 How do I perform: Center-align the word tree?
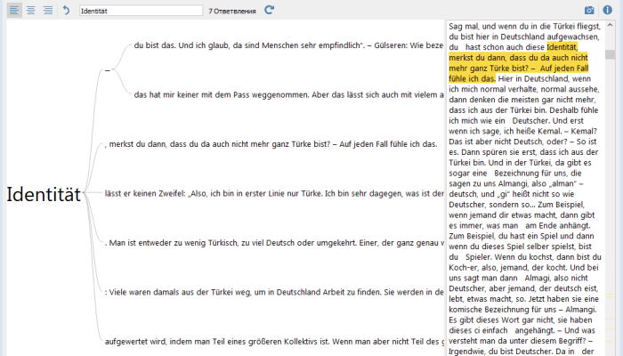coord(31,10)
